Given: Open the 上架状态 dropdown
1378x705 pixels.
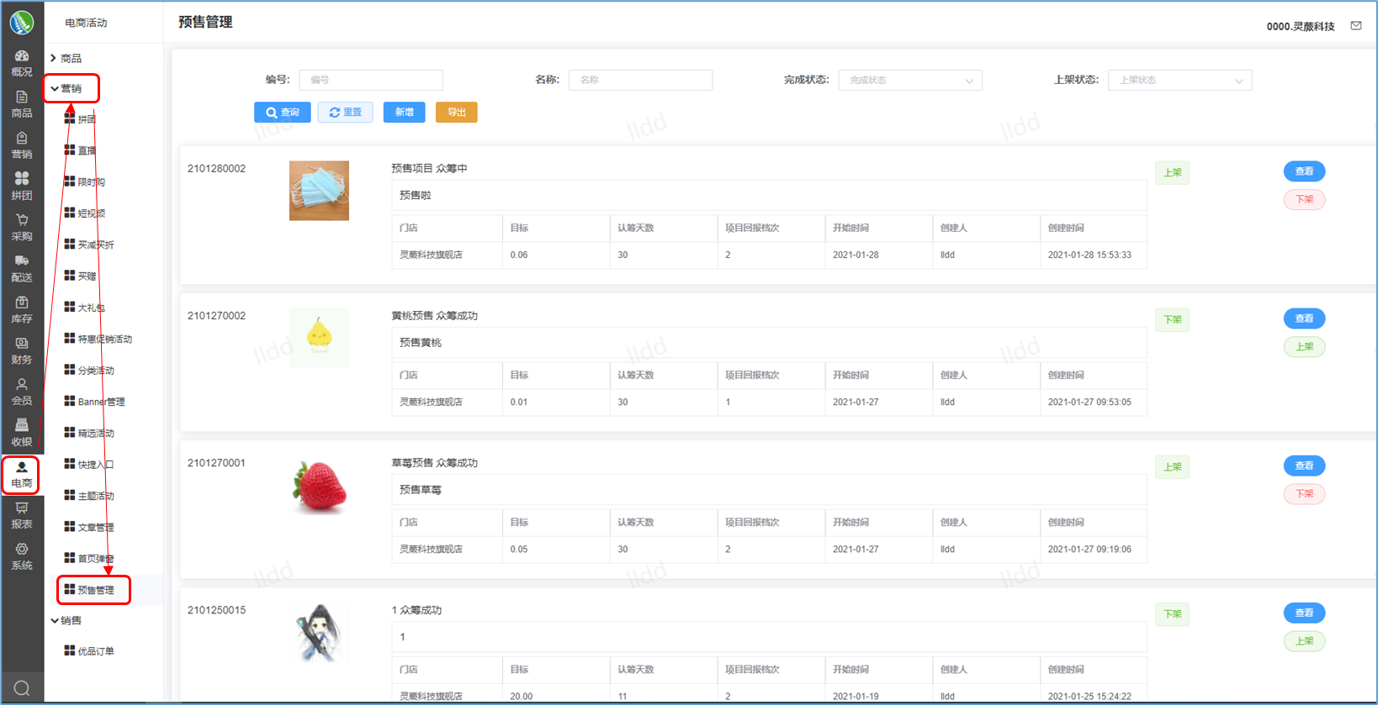Looking at the screenshot, I should (1179, 80).
